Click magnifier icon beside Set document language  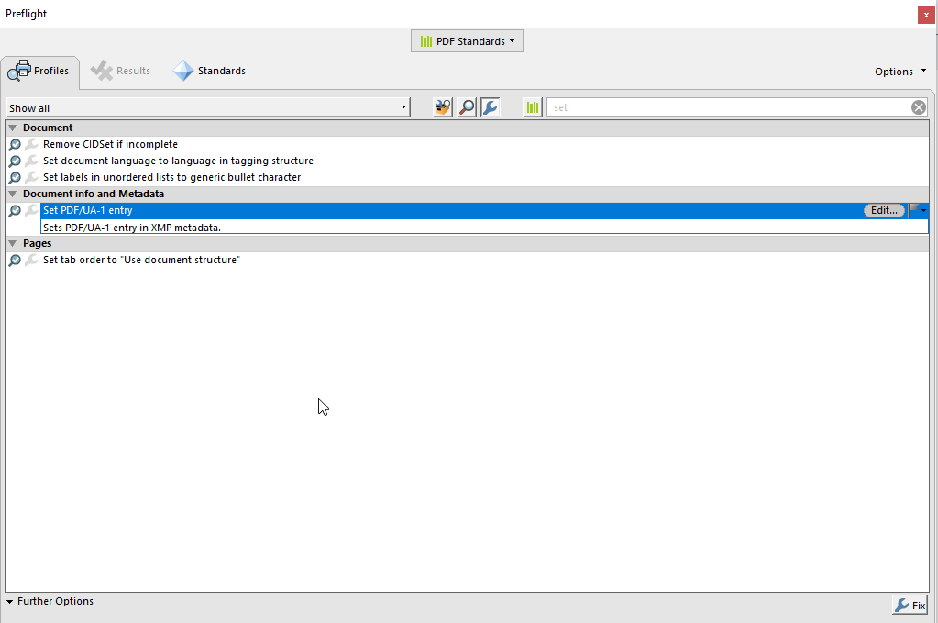click(15, 161)
